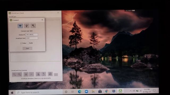Show hidden system tray icons

point(131,91)
